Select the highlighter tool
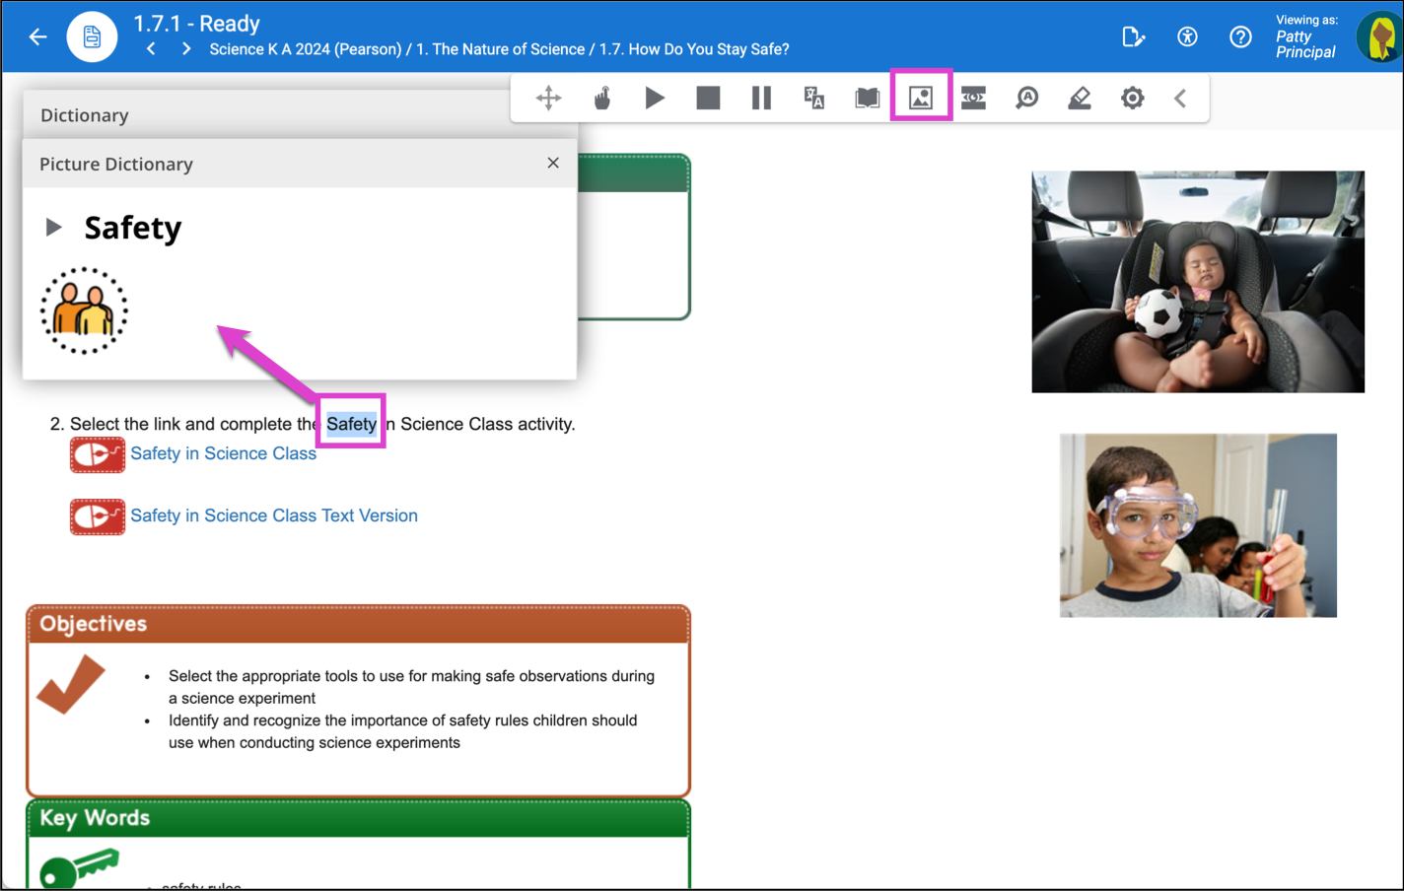The height and width of the screenshot is (891, 1404). pos(1080,98)
